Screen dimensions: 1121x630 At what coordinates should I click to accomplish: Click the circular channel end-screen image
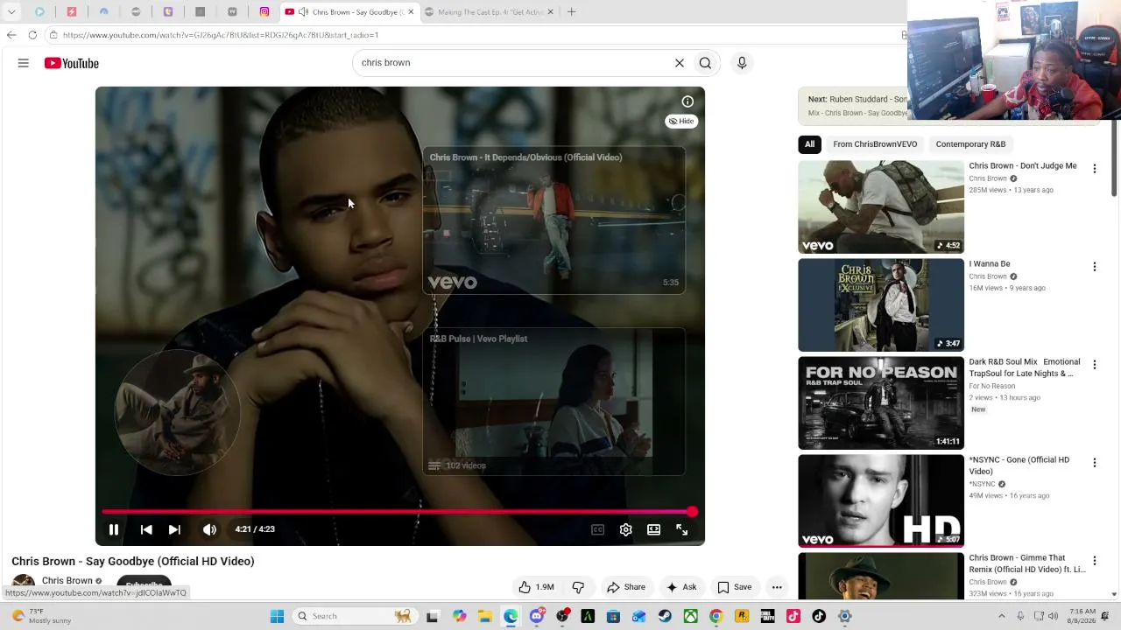pyautogui.click(x=178, y=412)
